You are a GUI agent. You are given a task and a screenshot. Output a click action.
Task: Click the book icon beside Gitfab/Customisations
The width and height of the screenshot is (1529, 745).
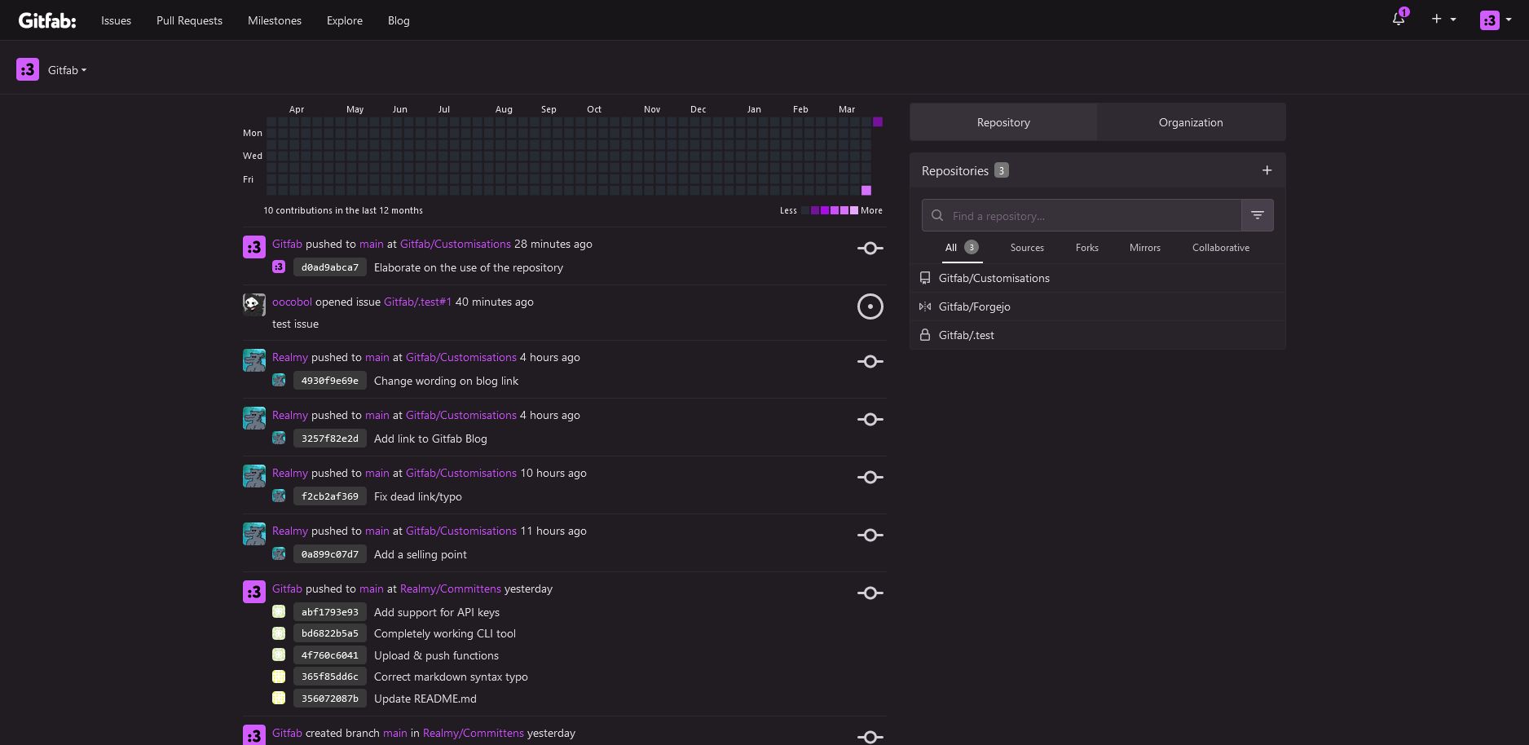[924, 278]
